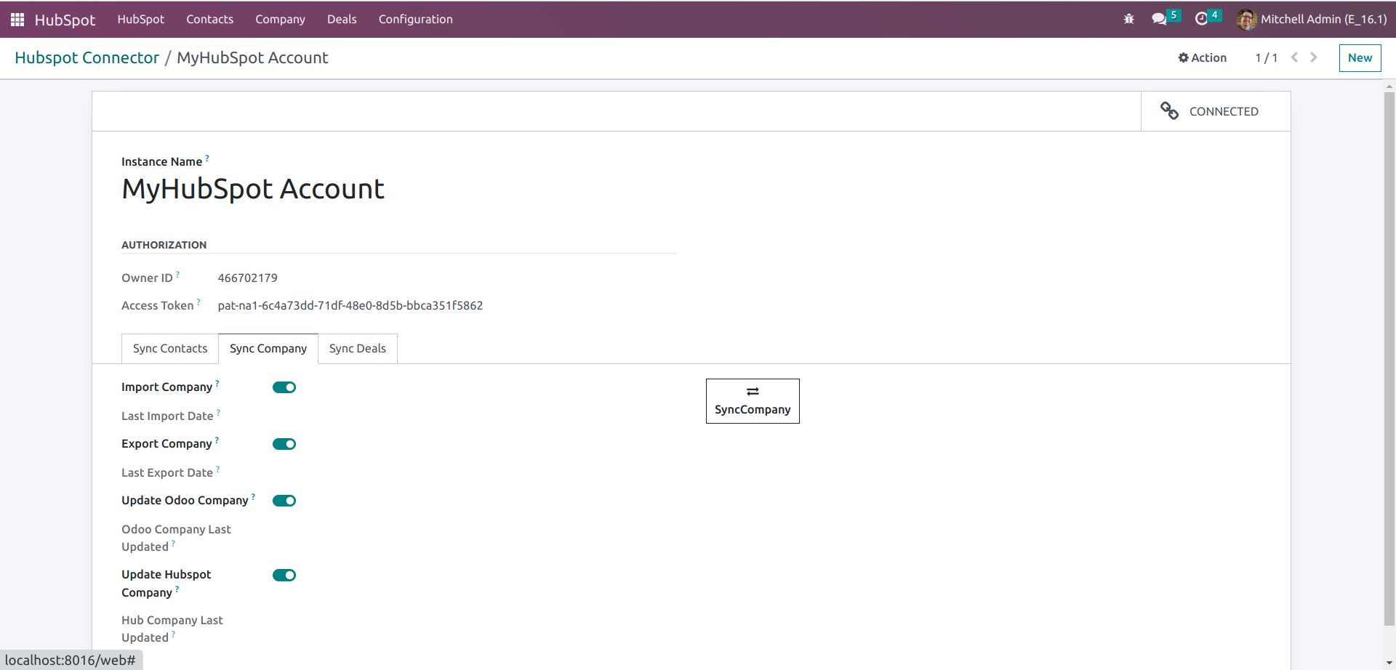Toggle the Import Company switch

click(x=284, y=387)
